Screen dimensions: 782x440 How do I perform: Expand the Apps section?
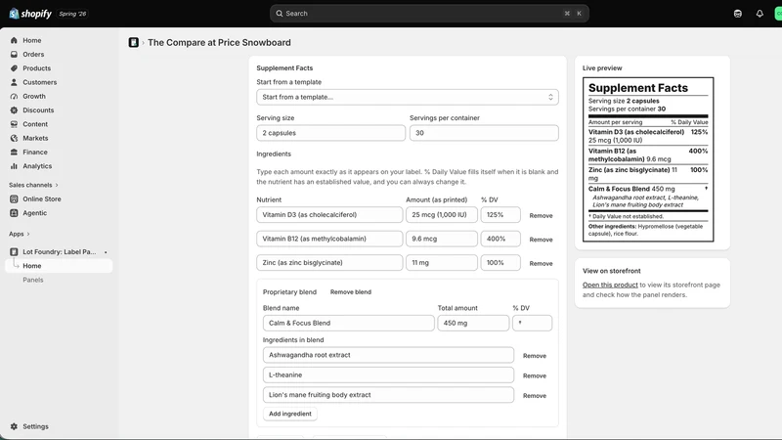(20, 234)
